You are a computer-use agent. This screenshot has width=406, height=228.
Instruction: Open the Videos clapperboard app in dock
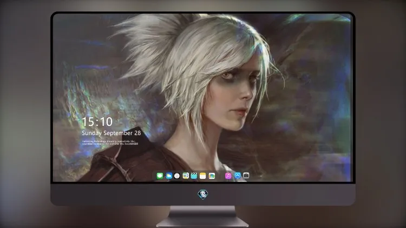(x=194, y=176)
